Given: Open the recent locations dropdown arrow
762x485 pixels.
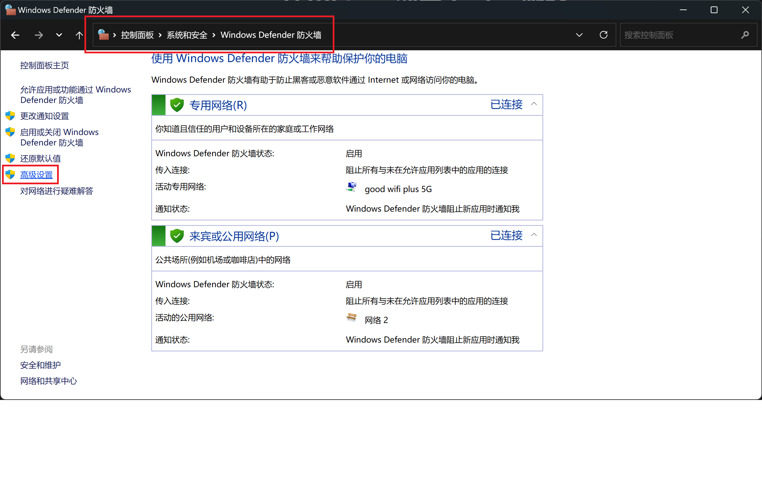Looking at the screenshot, I should point(59,35).
